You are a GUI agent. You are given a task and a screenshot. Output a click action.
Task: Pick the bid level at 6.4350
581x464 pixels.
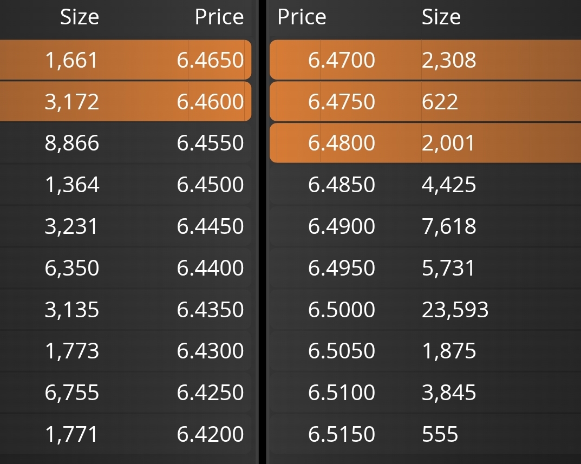click(126, 310)
